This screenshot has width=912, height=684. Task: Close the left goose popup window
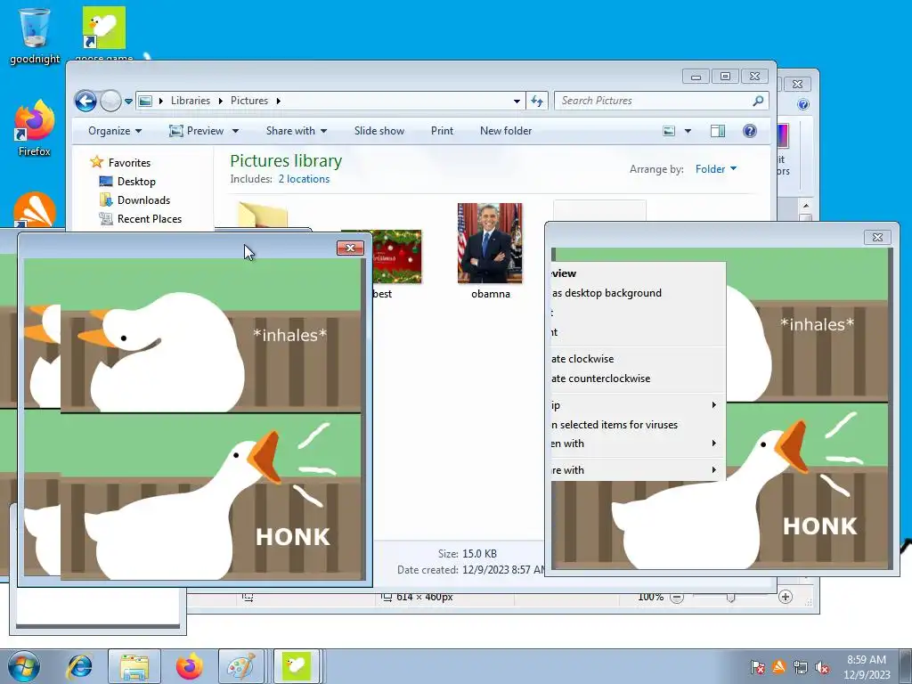pos(350,248)
